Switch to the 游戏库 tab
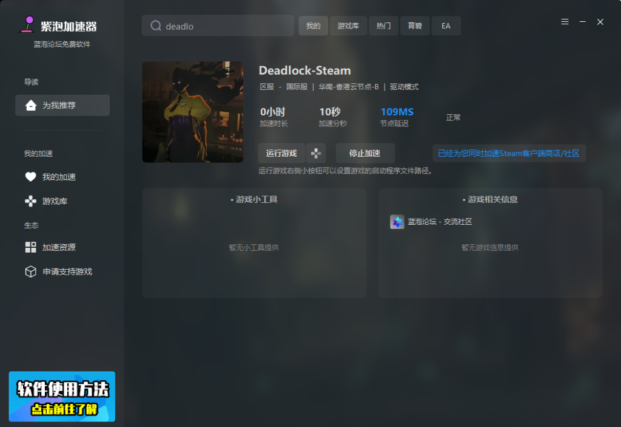This screenshot has width=621, height=427. pos(348,26)
